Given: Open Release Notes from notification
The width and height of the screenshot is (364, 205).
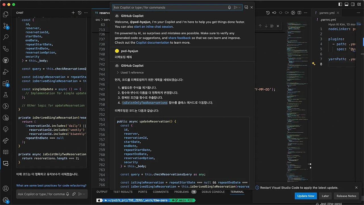Looking at the screenshot, I should click(x=346, y=196).
